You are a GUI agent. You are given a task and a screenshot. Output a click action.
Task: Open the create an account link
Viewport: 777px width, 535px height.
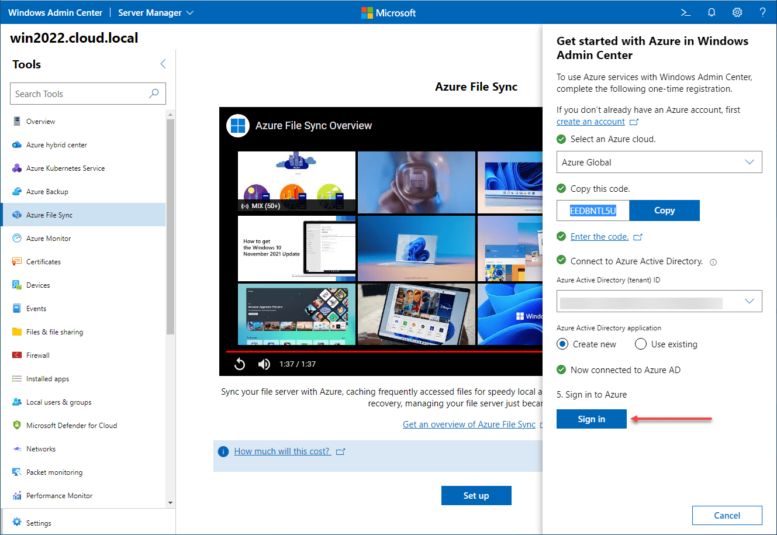pyautogui.click(x=592, y=121)
